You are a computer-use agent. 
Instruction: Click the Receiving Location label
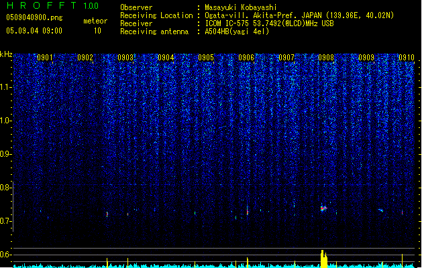[x=156, y=15]
